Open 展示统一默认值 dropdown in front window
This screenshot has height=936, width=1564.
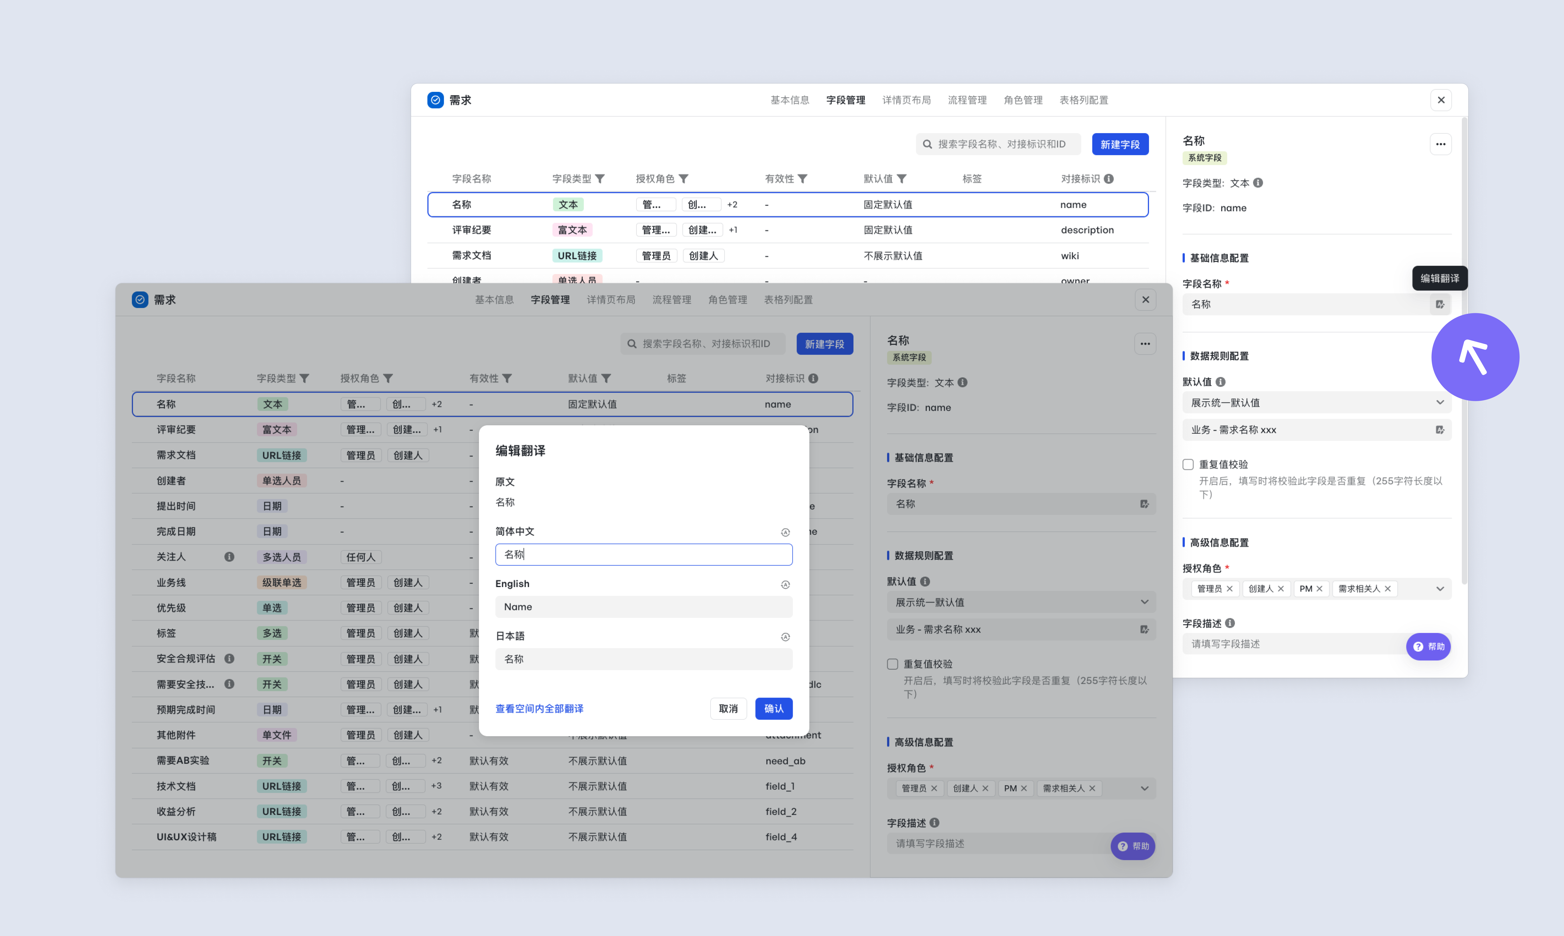[x=1021, y=602]
